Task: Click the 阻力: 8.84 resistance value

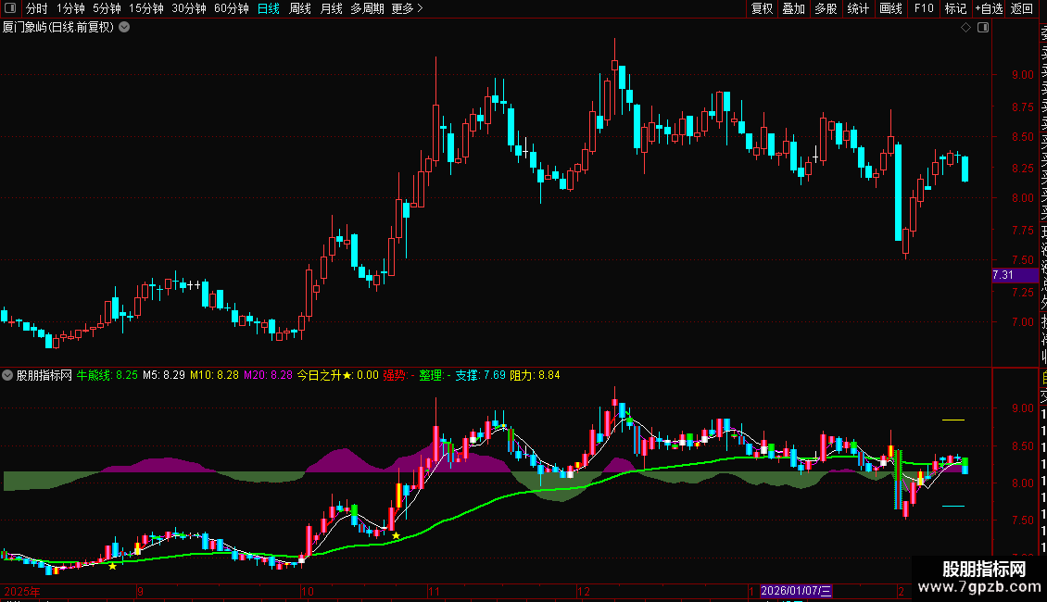Action: tap(535, 375)
